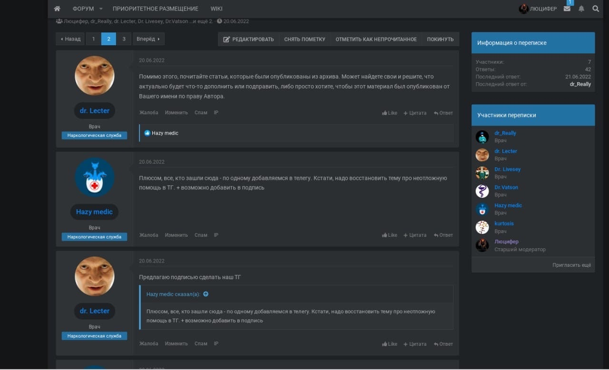Open Hazy medic in likes list
Viewport: 609px width, 370px height.
165,133
